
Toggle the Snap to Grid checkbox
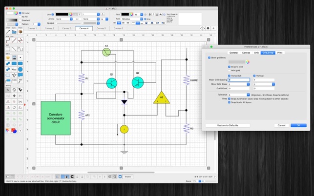pyautogui.click(x=230, y=67)
